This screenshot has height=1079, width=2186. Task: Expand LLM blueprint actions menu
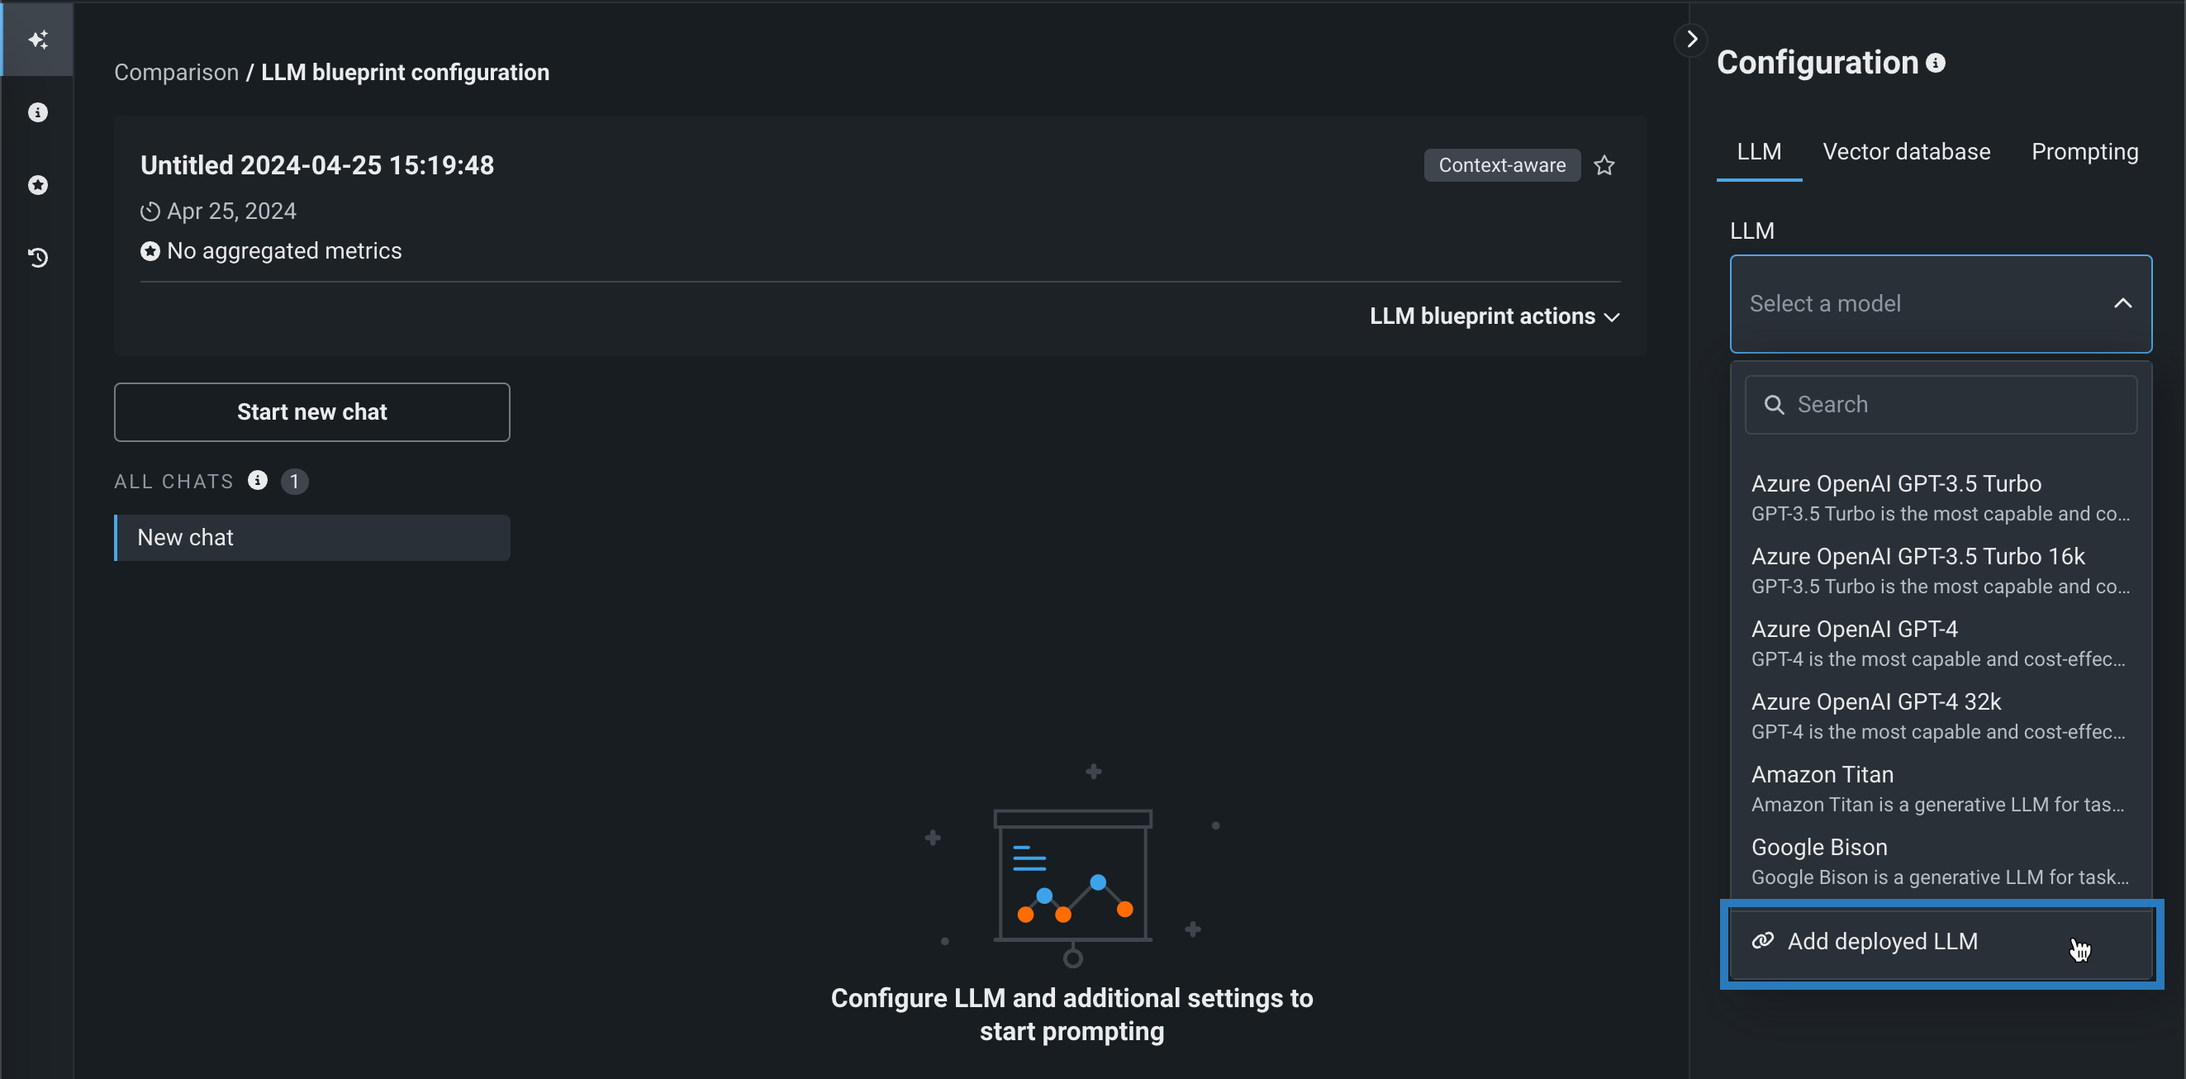(1495, 316)
